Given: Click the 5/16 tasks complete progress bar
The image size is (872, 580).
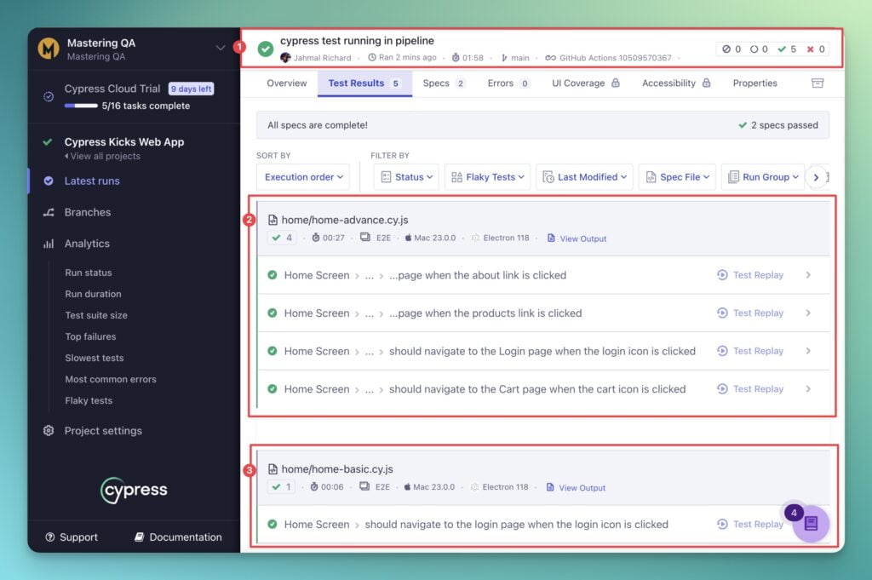Looking at the screenshot, I should 81,106.
